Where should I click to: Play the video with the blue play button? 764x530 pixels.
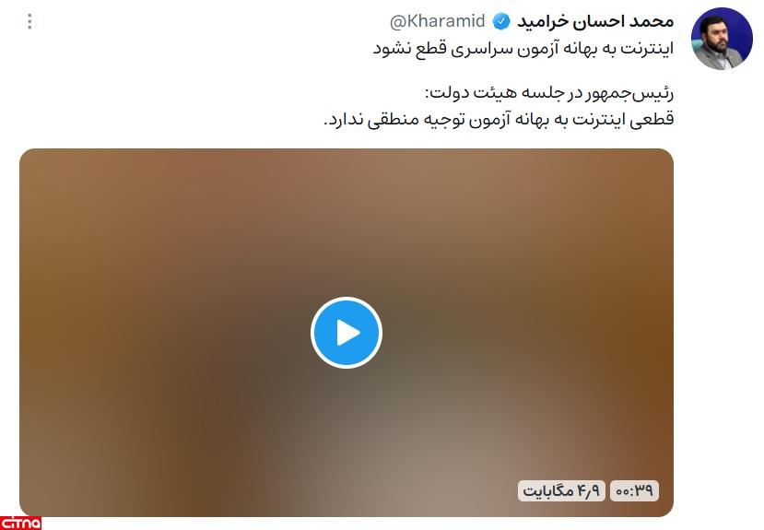(347, 333)
